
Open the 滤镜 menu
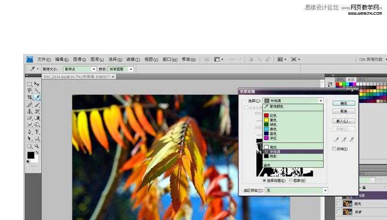(x=133, y=59)
